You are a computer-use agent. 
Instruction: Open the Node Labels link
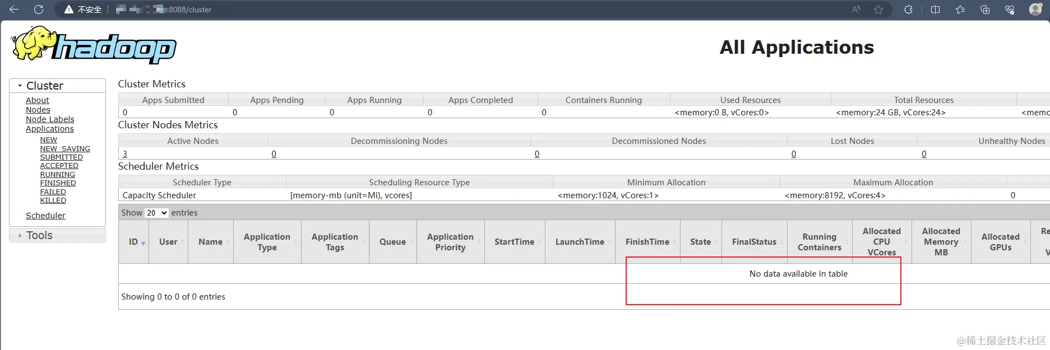(50, 119)
